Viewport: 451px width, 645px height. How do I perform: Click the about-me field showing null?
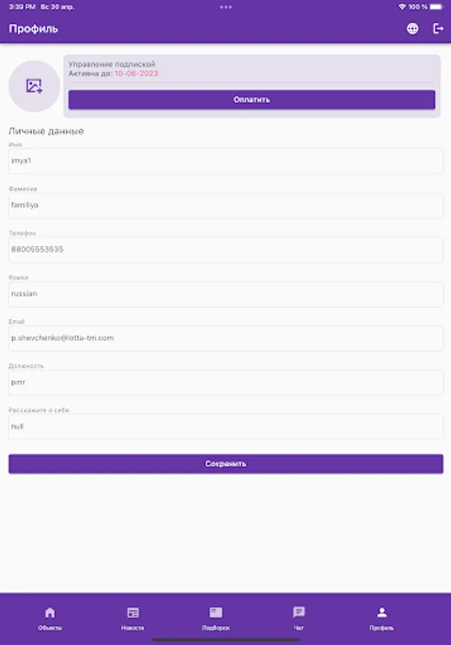coord(225,426)
